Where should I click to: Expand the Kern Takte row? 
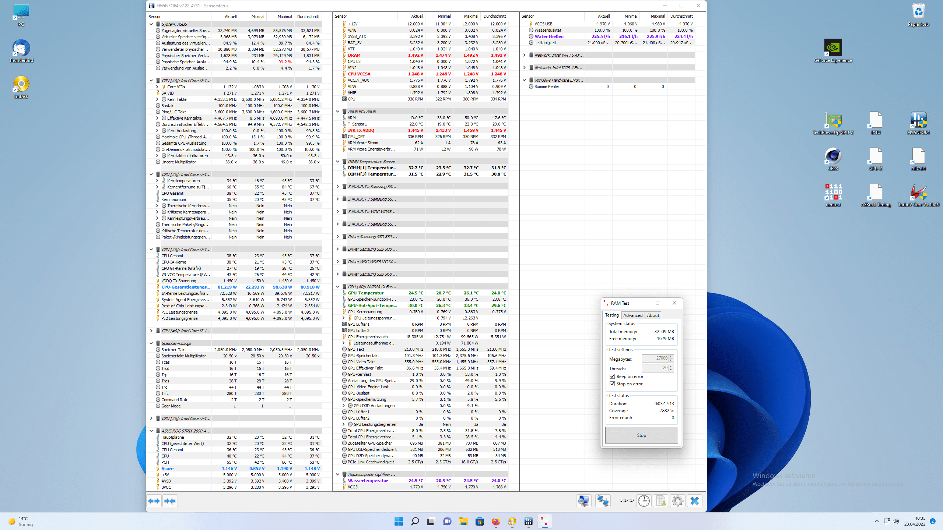[x=157, y=99]
